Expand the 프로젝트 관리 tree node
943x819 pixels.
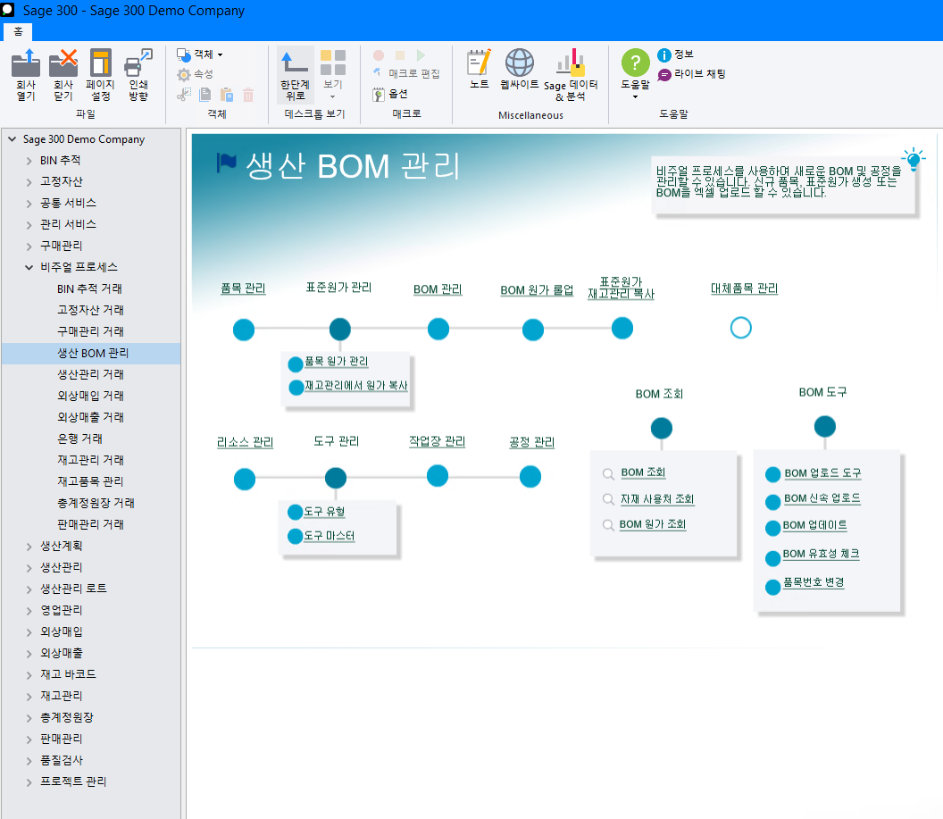point(29,782)
